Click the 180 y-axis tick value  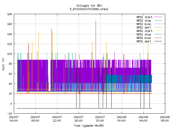[x=10, y=14]
